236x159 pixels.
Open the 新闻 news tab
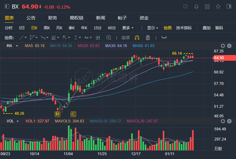coord(101,18)
